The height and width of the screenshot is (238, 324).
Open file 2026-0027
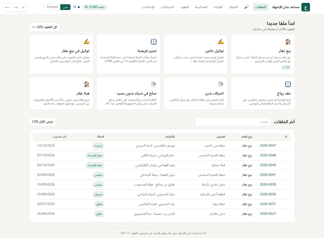(268, 213)
